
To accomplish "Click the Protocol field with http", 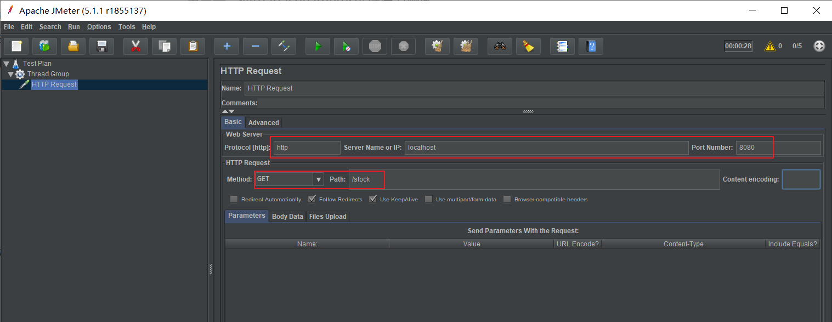I will coord(307,148).
